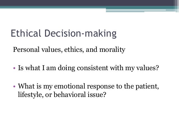Select the word "Ethical" in the title
Image resolution: width=179 pixels, height=135 pixels.
(26, 33)
